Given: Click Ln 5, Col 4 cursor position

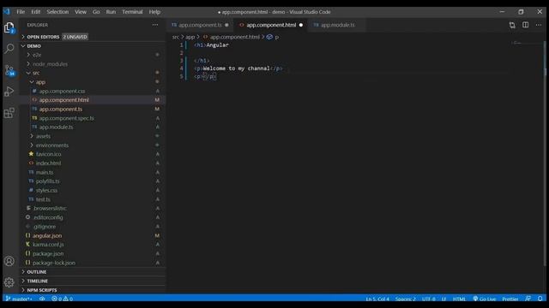Looking at the screenshot, I should point(377,299).
